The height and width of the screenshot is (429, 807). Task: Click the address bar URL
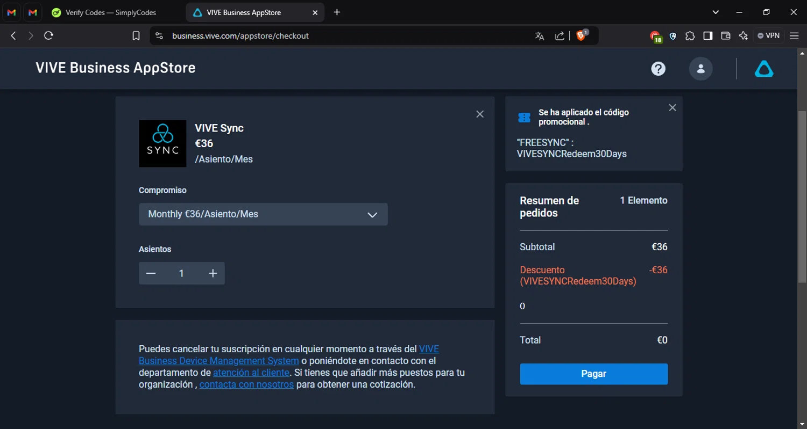240,36
